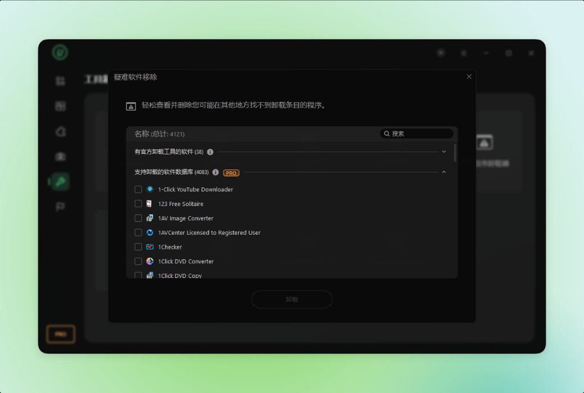Image resolution: width=584 pixels, height=393 pixels.
Task: Click the 搜索 search field
Action: [417, 134]
